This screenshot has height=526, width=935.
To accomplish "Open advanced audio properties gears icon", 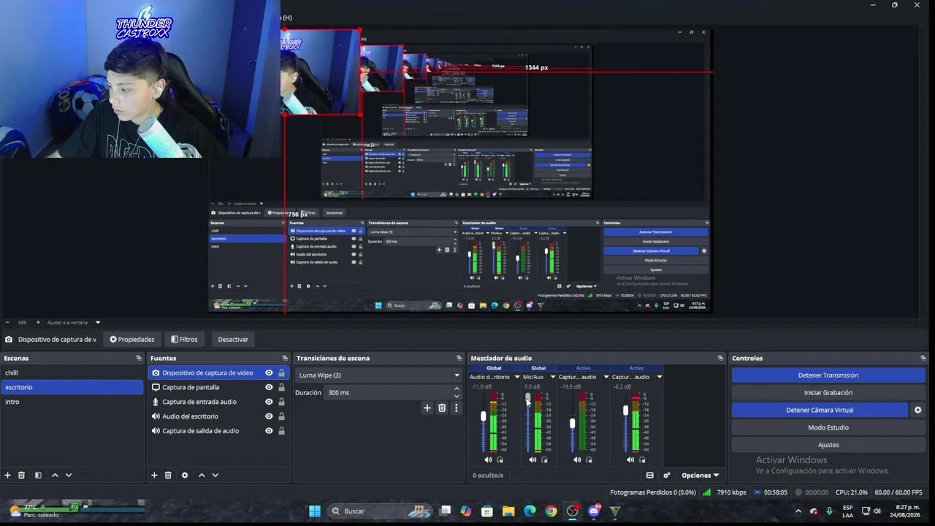I will click(x=667, y=475).
